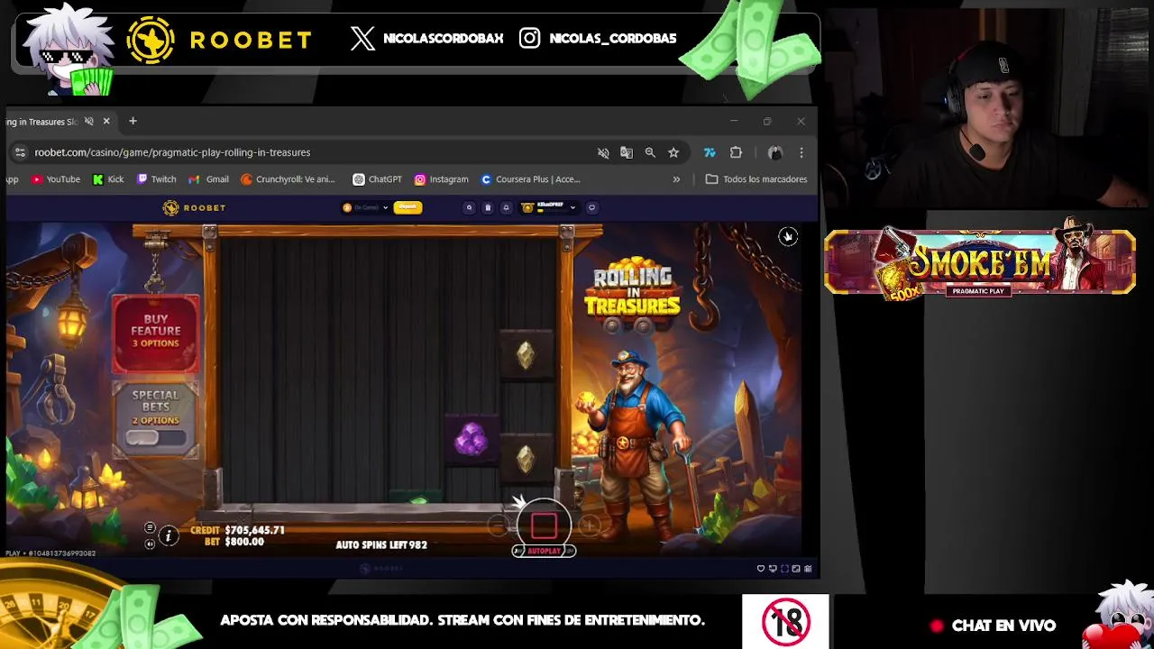Collapse the game header with the arrow button
The image size is (1154, 649).
788,236
